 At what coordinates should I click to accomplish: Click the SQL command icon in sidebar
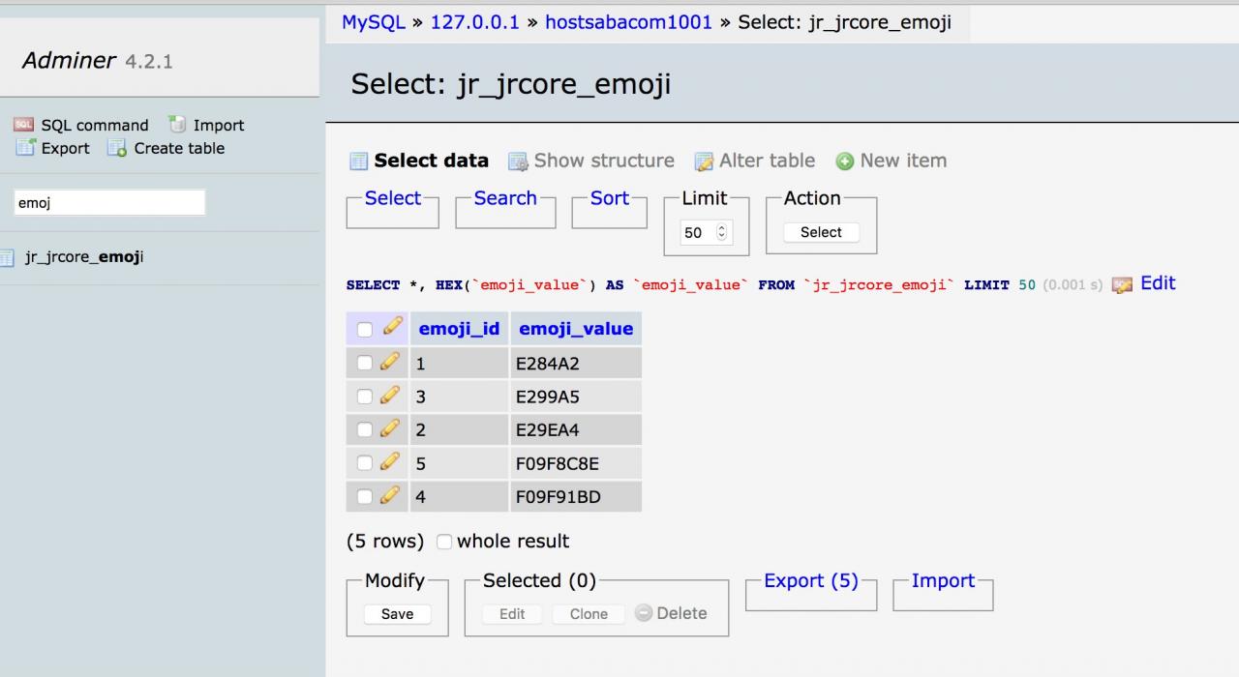click(23, 125)
